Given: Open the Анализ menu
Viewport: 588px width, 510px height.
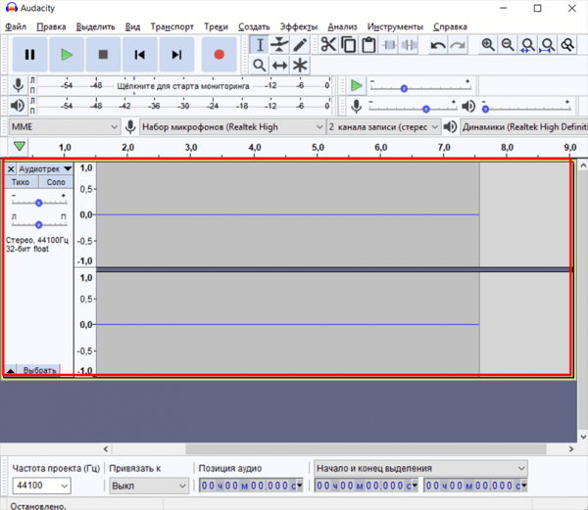Looking at the screenshot, I should coord(342,26).
